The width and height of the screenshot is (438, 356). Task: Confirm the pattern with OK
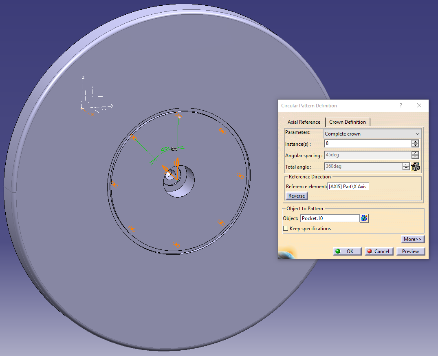click(x=347, y=251)
